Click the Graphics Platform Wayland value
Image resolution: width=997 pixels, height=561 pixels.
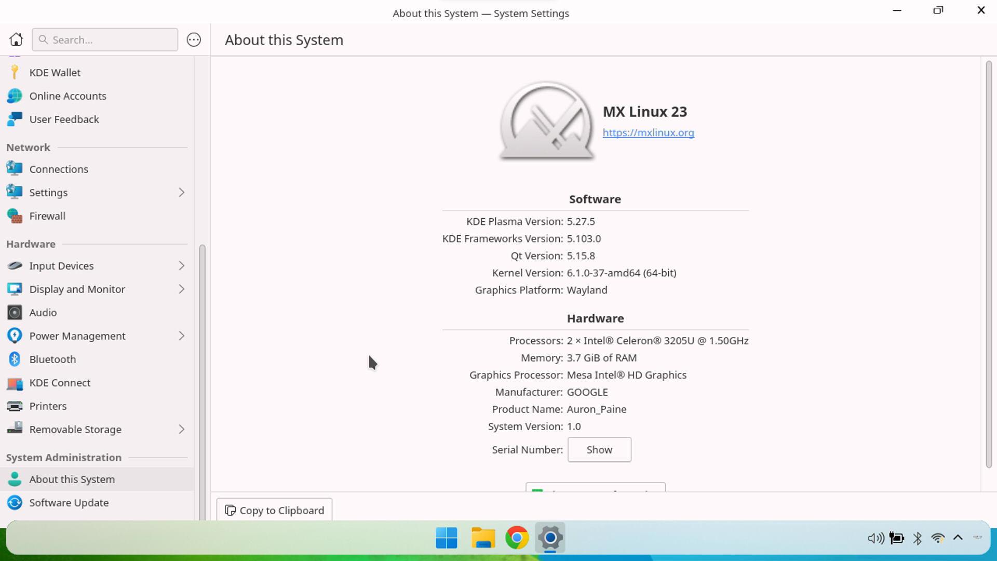click(x=587, y=290)
